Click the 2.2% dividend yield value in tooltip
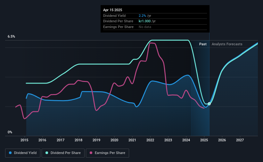 click(142, 16)
